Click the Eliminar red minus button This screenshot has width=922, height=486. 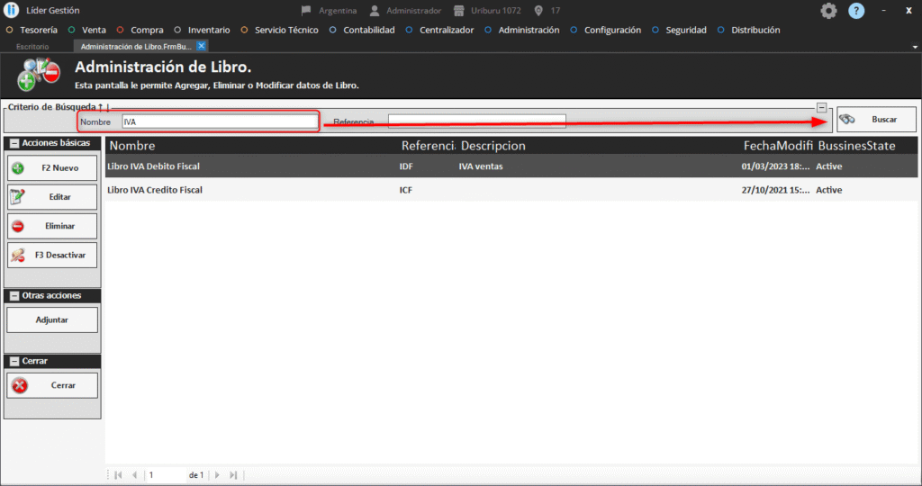52,226
